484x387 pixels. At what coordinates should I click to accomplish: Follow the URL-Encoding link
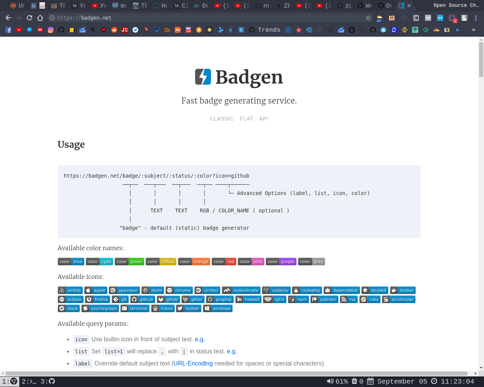coord(193,363)
